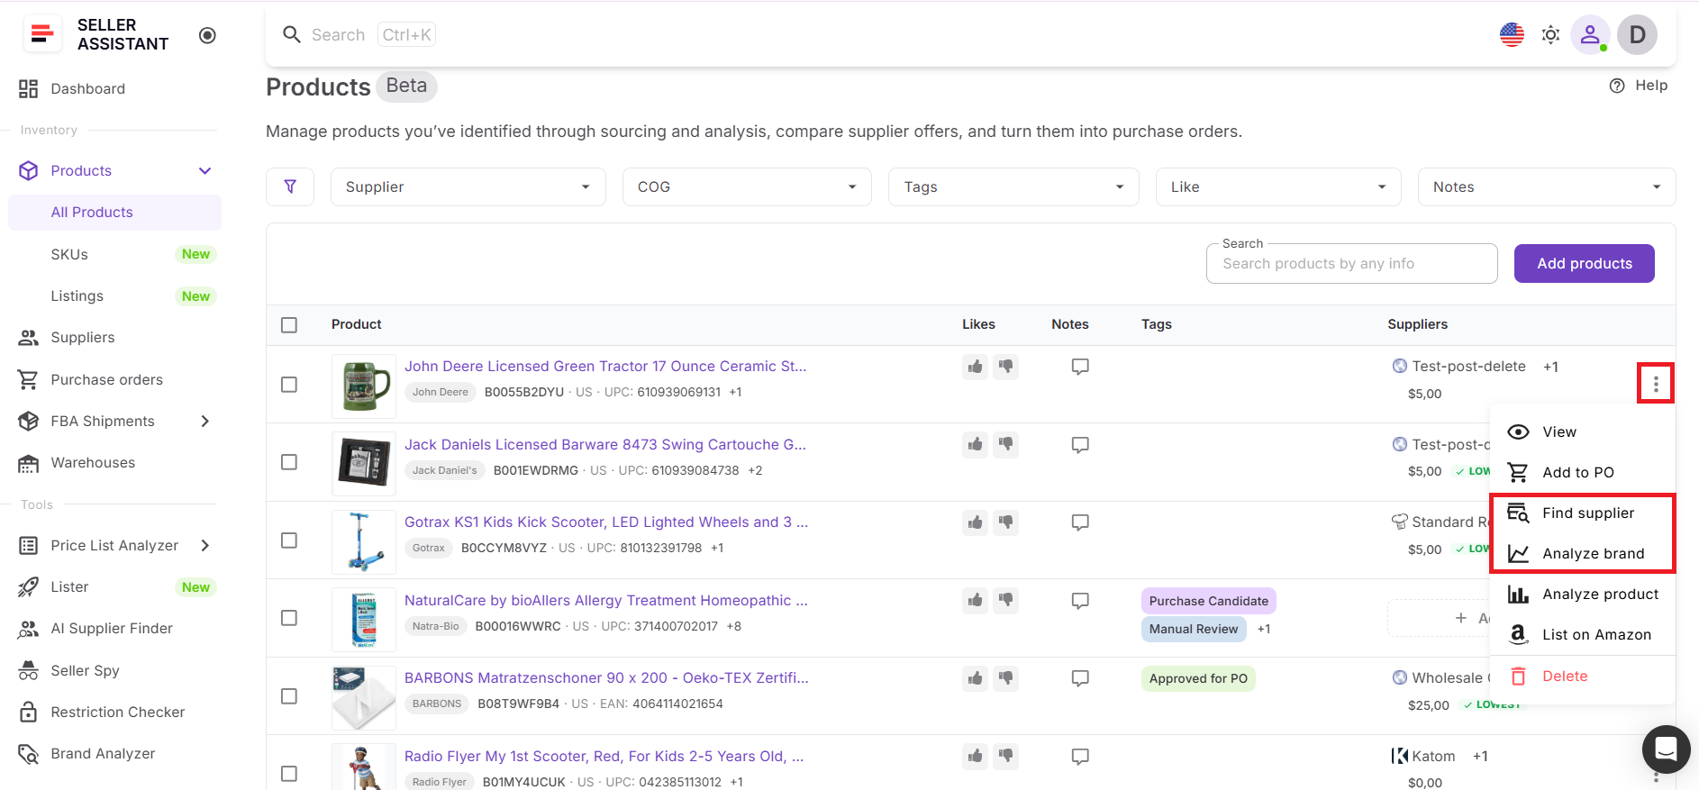Open notes for Jack Daniels product
1699x790 pixels.
pos(1080,445)
